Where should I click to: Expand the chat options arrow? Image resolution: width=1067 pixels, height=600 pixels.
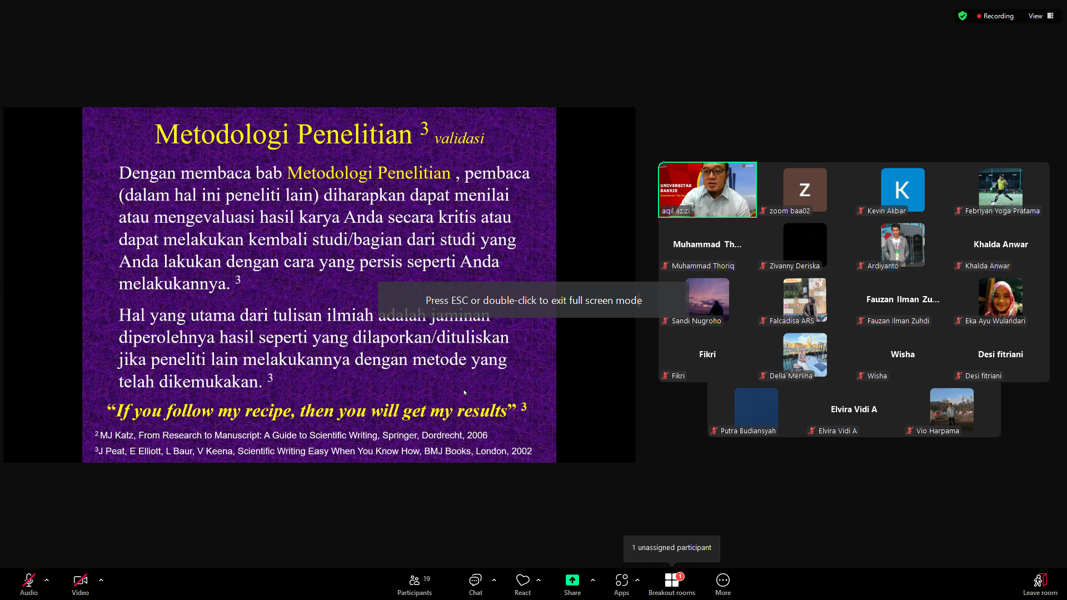click(494, 580)
